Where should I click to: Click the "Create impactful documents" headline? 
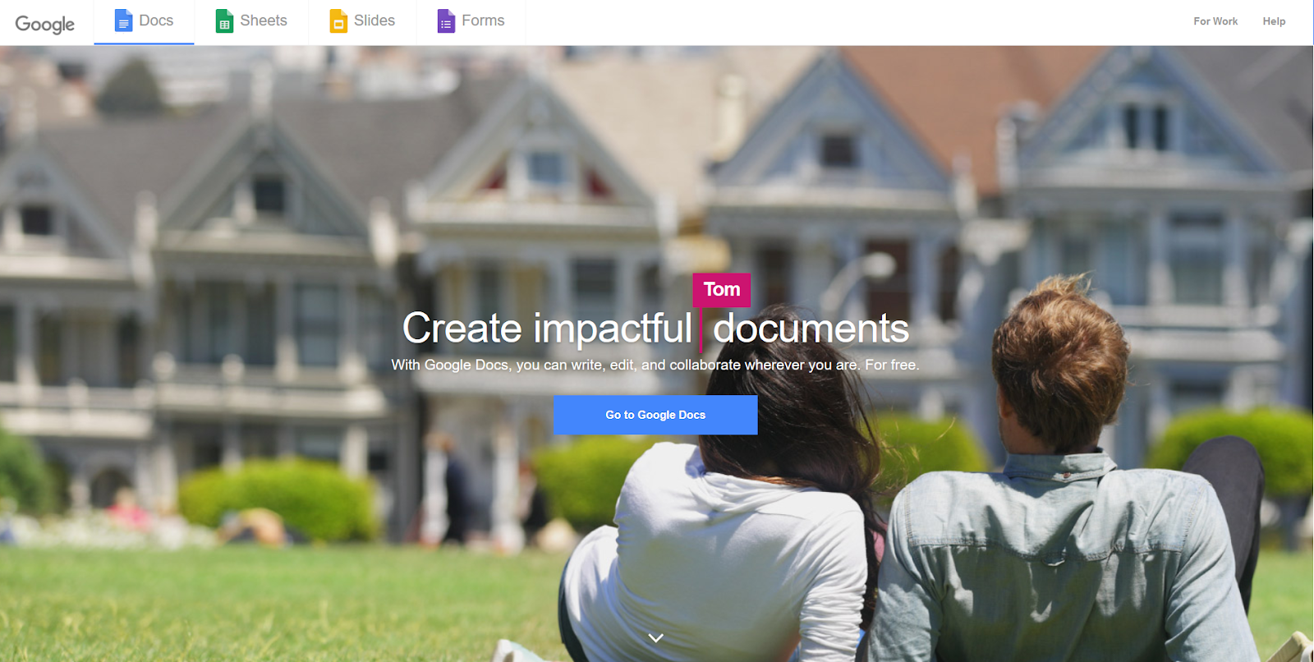tap(655, 329)
